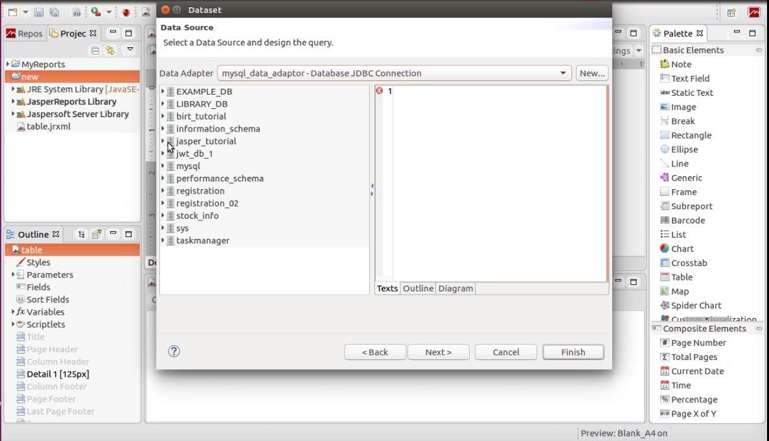The image size is (769, 441).
Task: Switch to the Texts tab
Action: (x=387, y=289)
